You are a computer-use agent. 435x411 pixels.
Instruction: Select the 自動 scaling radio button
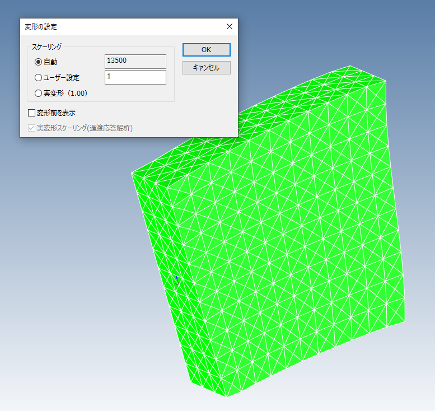(38, 62)
